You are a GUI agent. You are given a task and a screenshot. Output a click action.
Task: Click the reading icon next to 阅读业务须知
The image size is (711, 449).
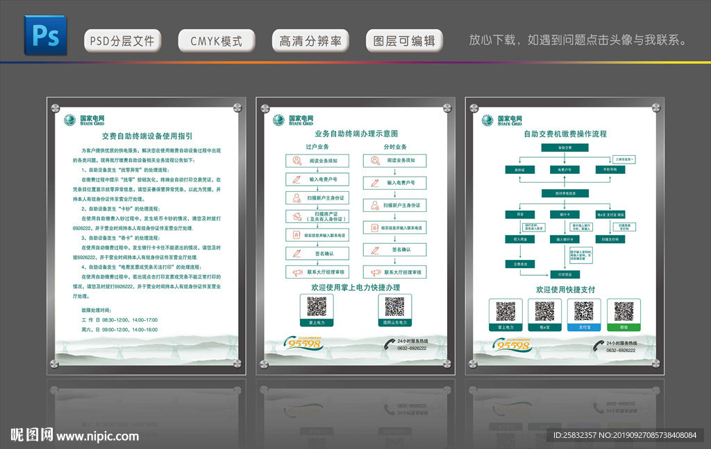tap(296, 159)
